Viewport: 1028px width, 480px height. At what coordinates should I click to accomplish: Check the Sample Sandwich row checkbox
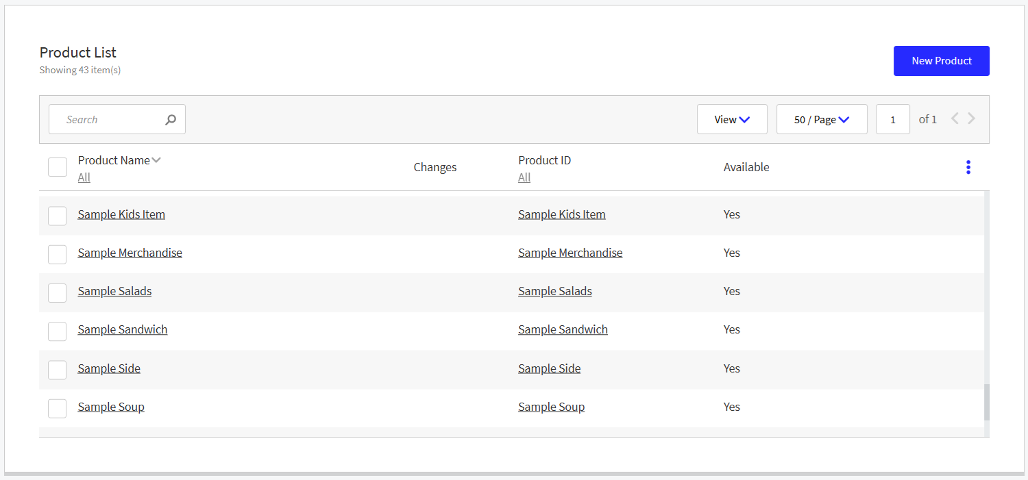point(57,331)
